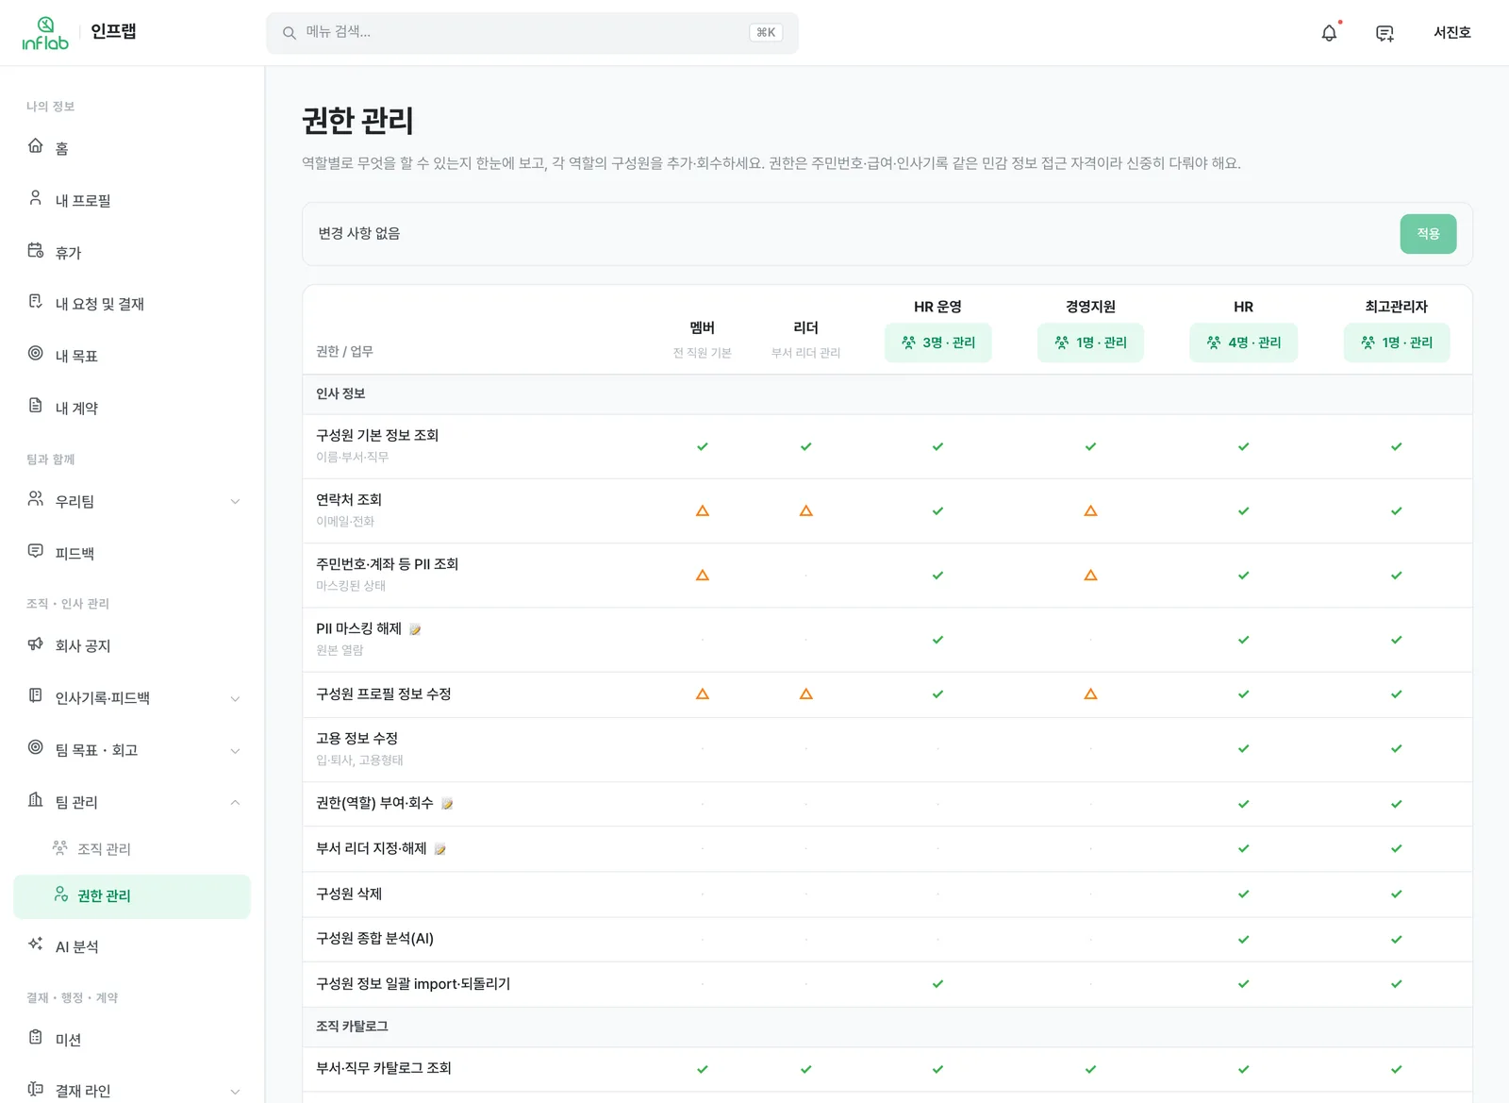Click the 피드백 chat icon
This screenshot has width=1509, height=1103.
coord(36,551)
